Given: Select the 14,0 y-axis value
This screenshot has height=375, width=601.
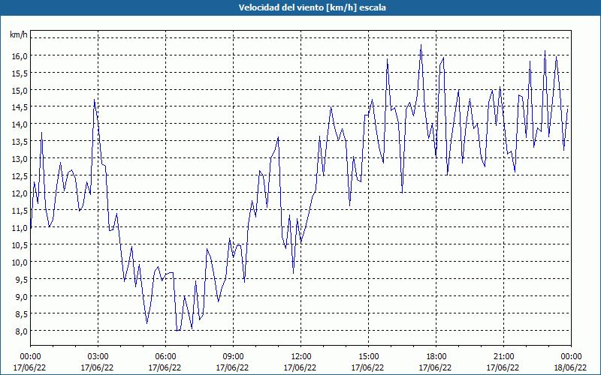Looking at the screenshot, I should click(20, 124).
